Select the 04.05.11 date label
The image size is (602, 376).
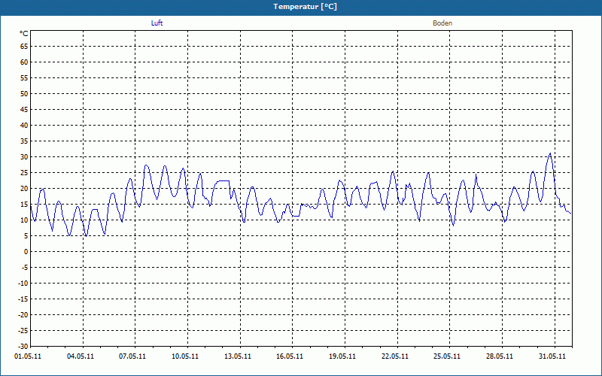pos(81,356)
